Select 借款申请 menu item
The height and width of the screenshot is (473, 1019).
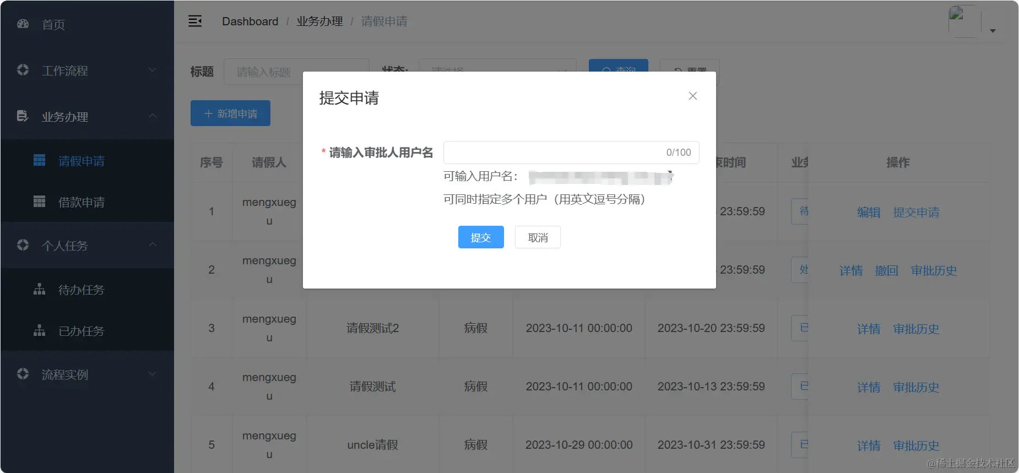(x=87, y=202)
